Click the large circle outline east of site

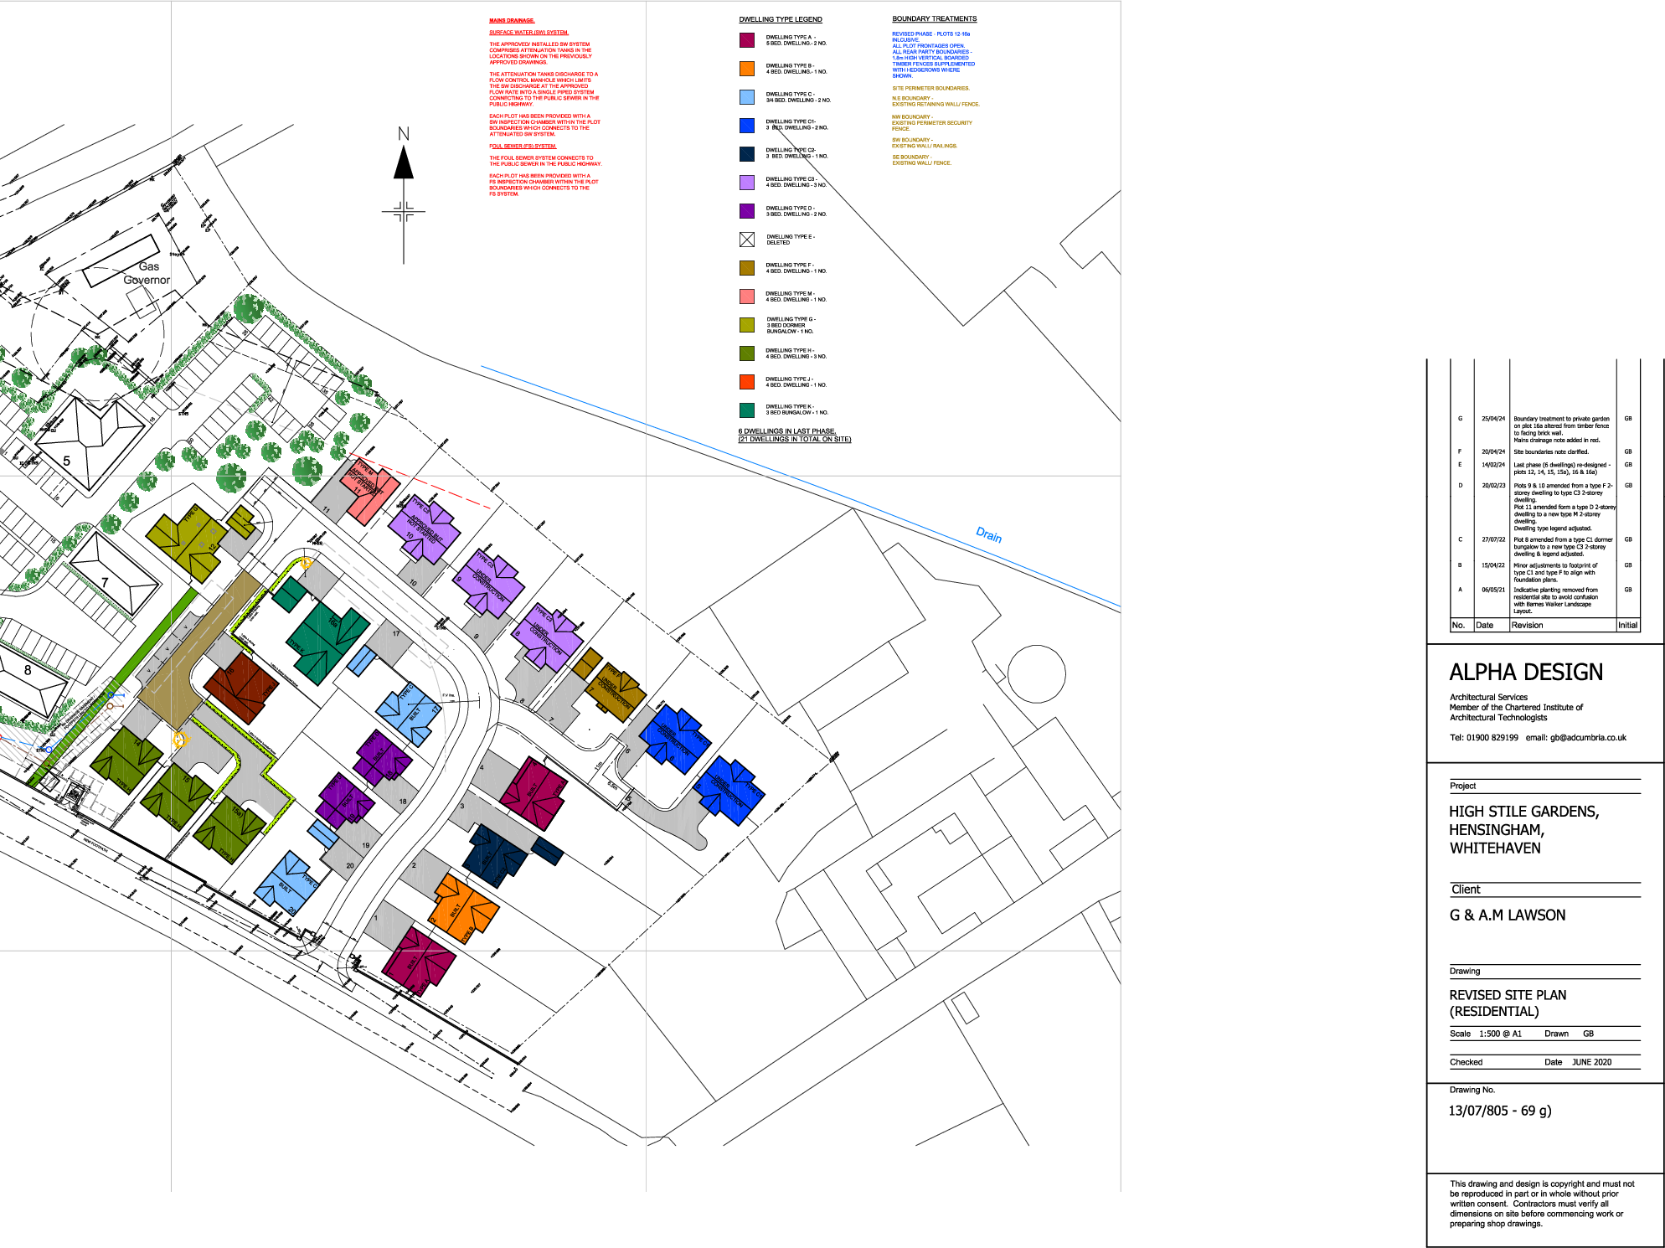coord(1036,673)
